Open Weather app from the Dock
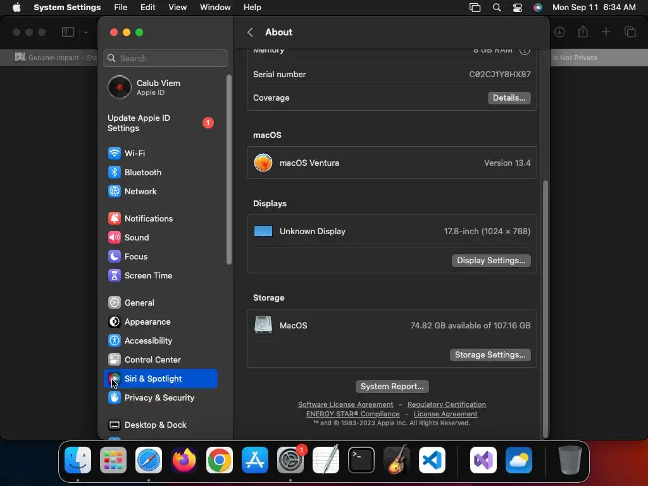This screenshot has height=486, width=648. tap(519, 460)
